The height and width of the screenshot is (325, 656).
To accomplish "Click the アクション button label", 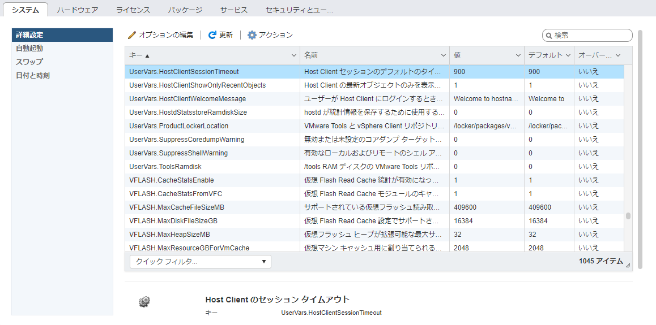I will pyautogui.click(x=276, y=35).
